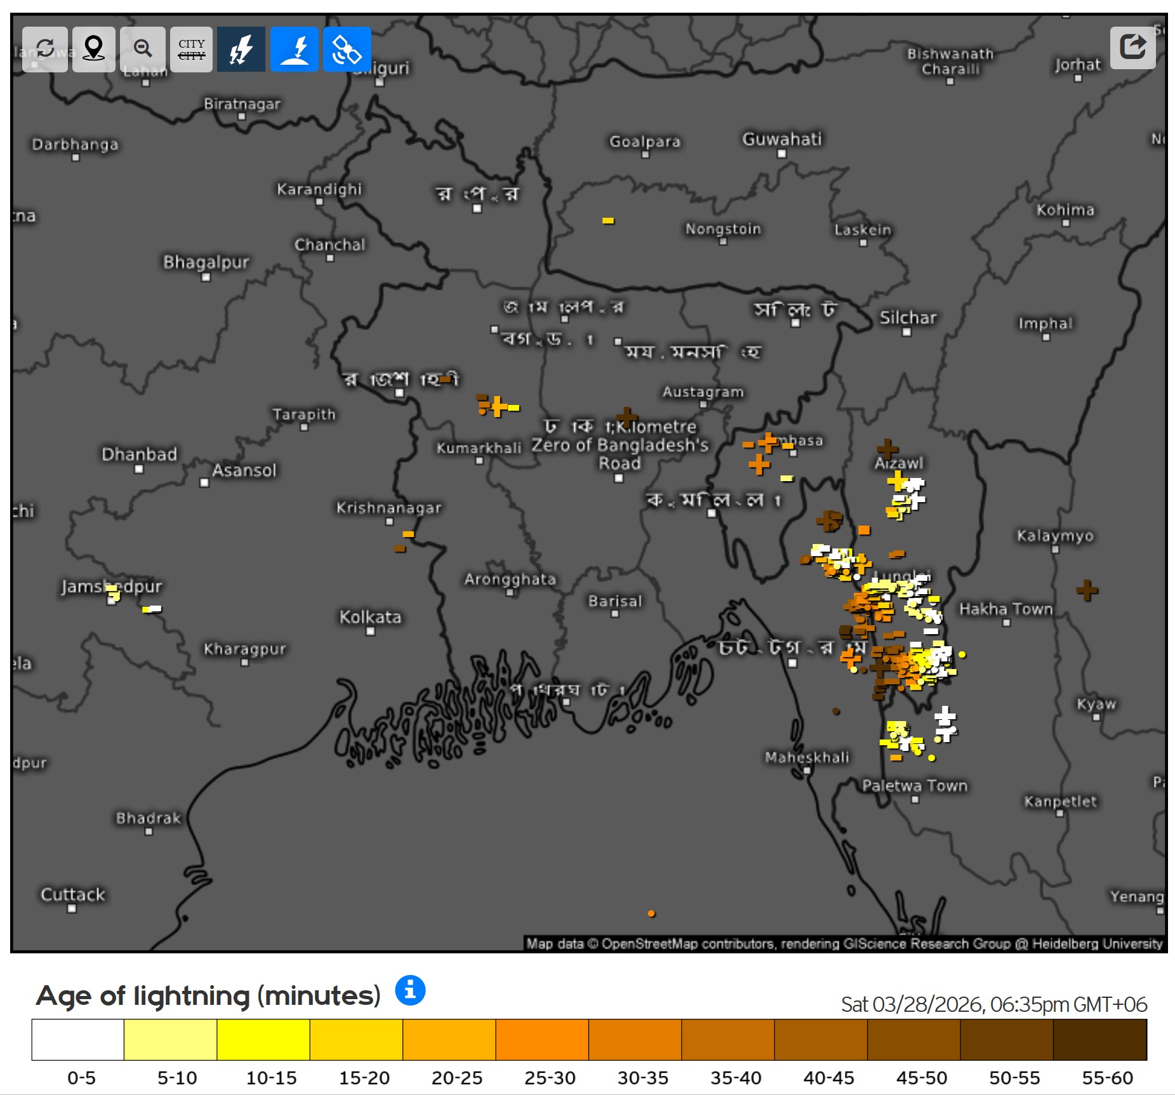Click the blue info icon beside legend title

pos(410,990)
